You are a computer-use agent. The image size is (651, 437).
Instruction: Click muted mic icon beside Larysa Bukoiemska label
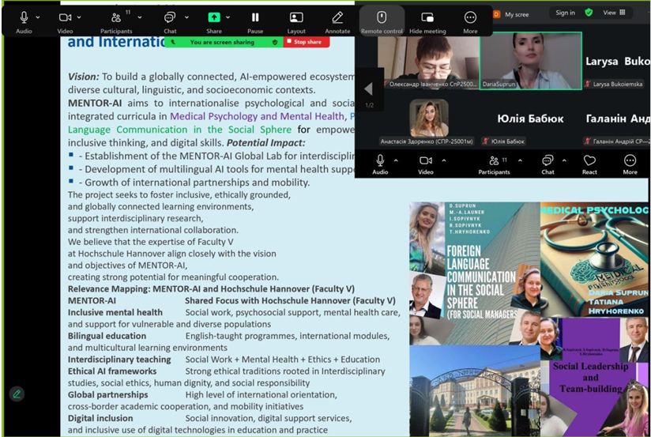[x=588, y=84]
